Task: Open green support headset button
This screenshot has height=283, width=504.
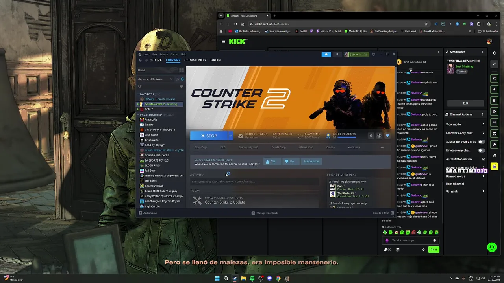Action: [x=492, y=247]
